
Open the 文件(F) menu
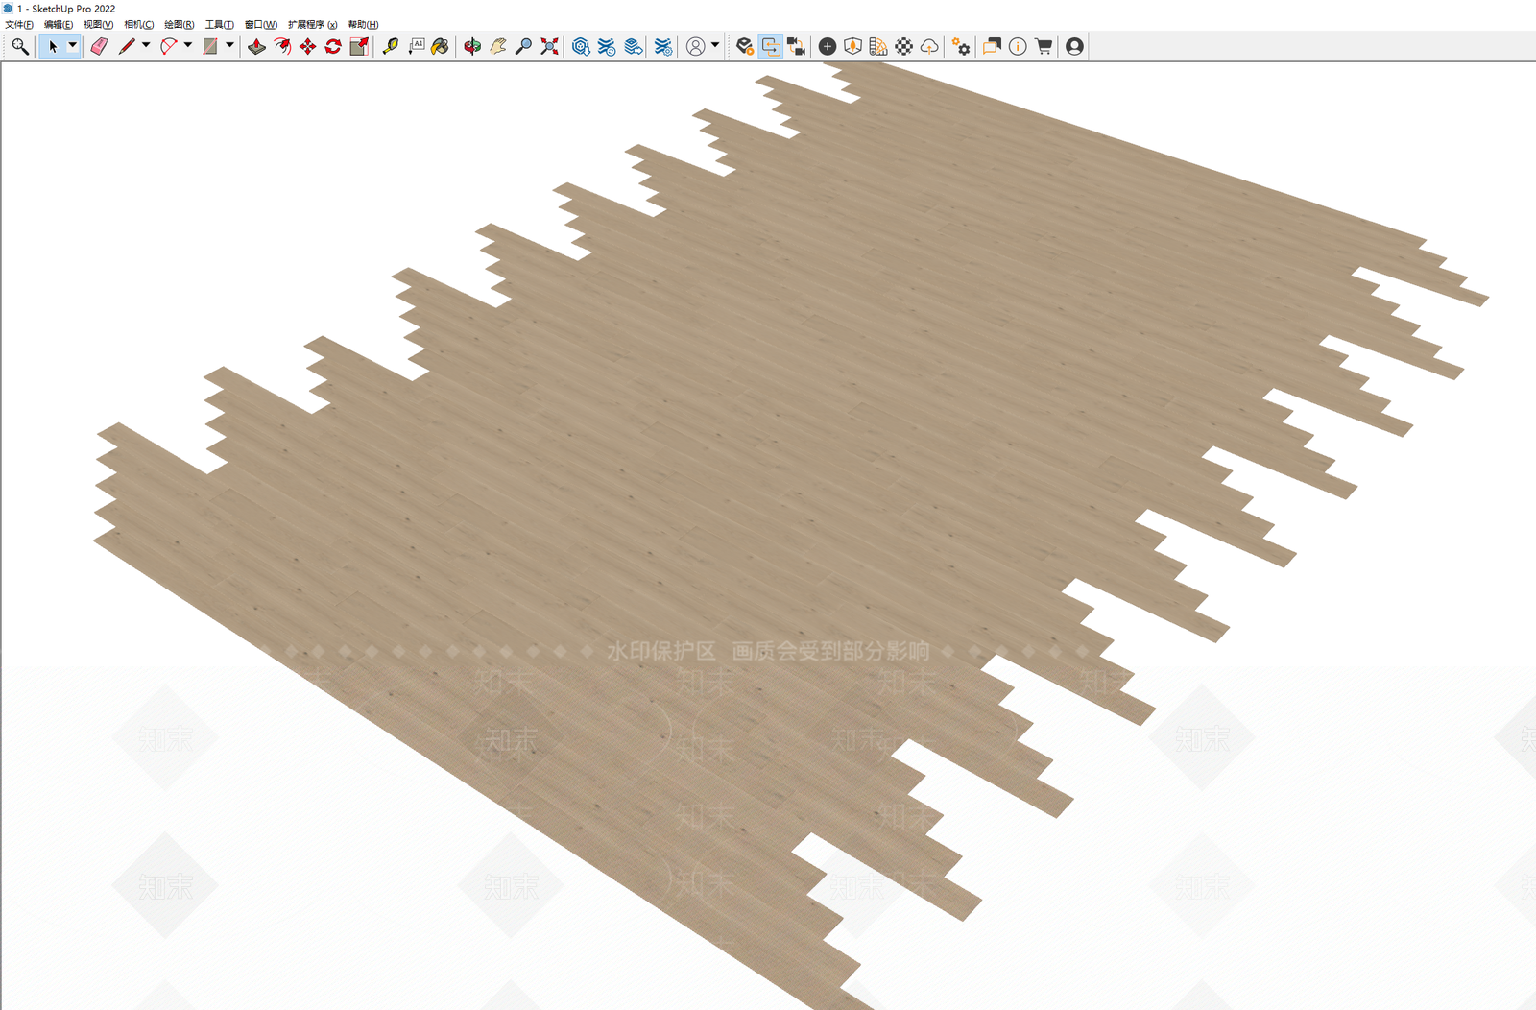(x=19, y=25)
